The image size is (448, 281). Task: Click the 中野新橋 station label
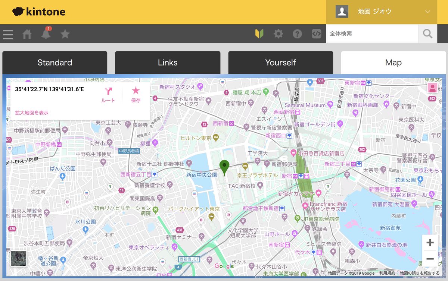(x=46, y=144)
